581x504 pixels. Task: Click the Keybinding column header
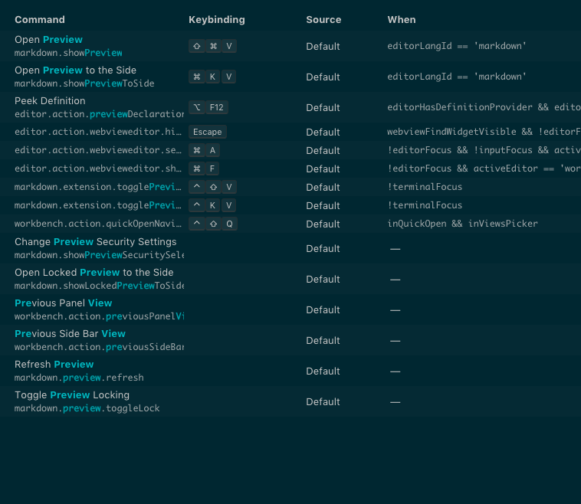pyautogui.click(x=217, y=20)
